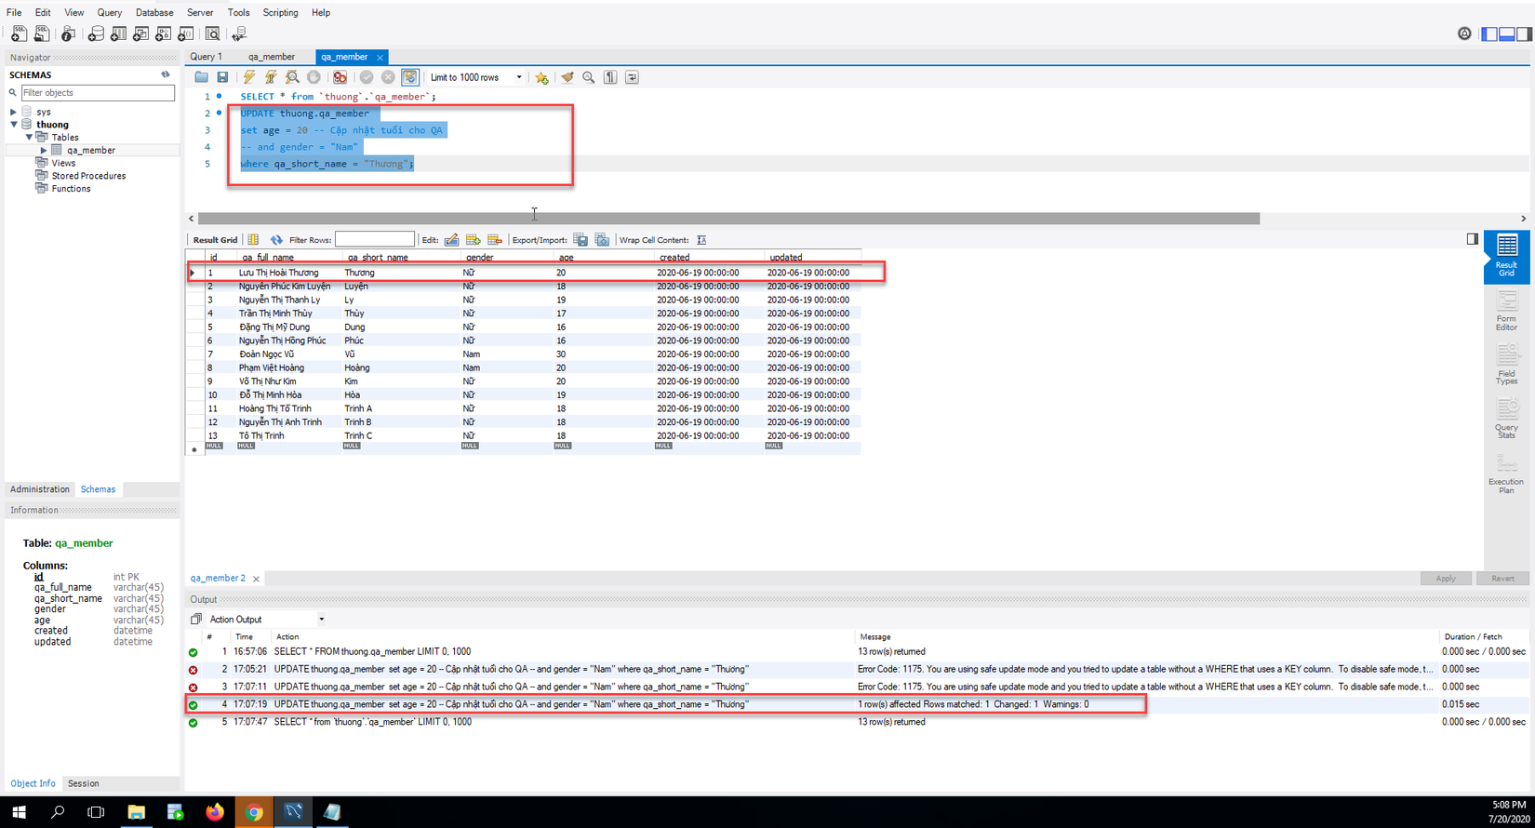The height and width of the screenshot is (828, 1535).
Task: Switch to the Query 1 tab
Action: pyautogui.click(x=207, y=57)
